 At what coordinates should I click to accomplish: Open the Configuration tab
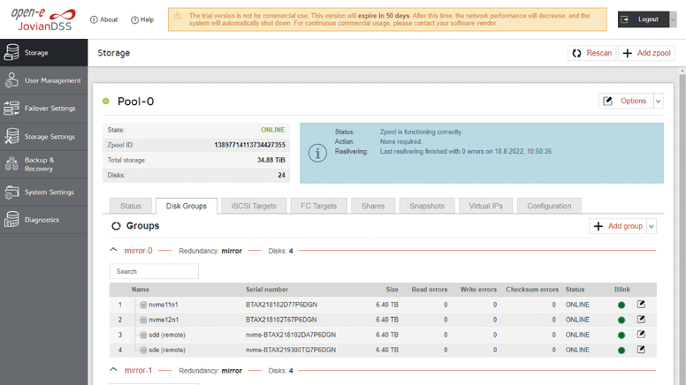[x=549, y=206]
